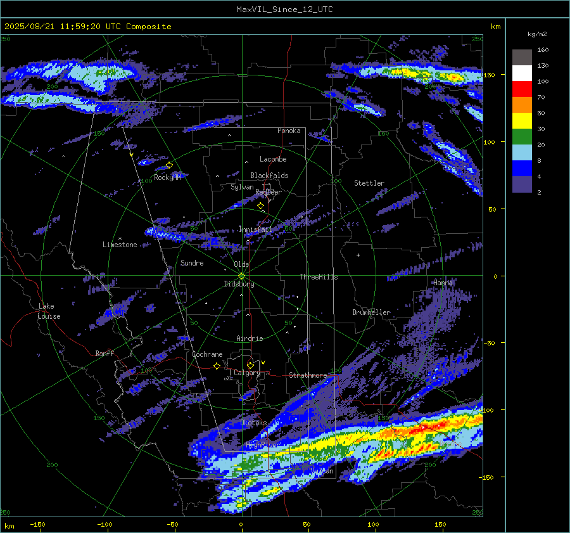
Task: Click the Lake Louise label
Action: (49, 311)
